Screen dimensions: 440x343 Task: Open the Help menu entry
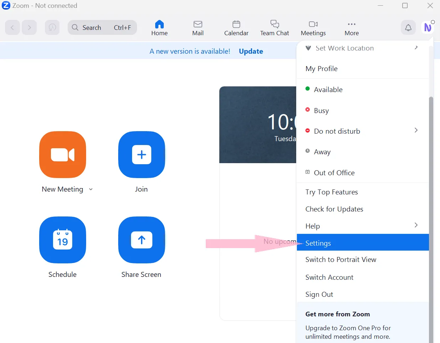363,226
